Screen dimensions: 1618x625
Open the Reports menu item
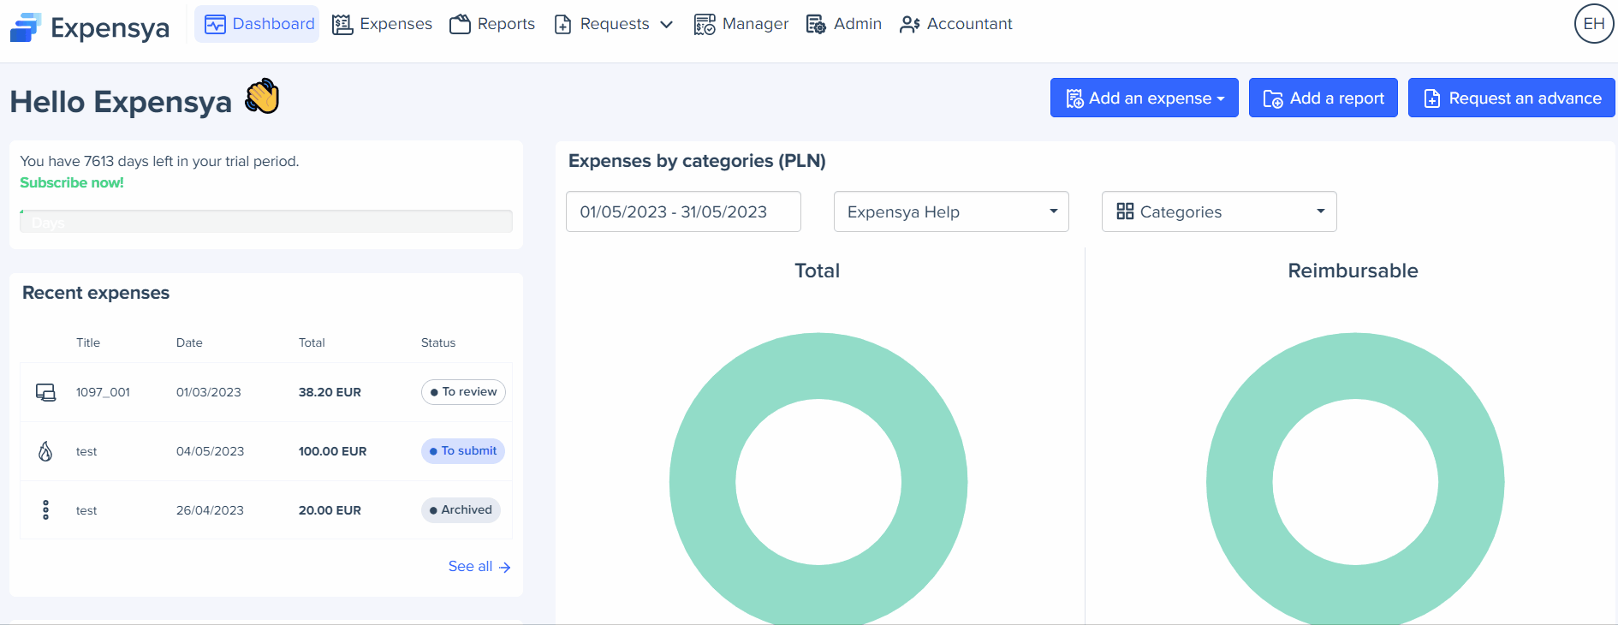click(492, 24)
